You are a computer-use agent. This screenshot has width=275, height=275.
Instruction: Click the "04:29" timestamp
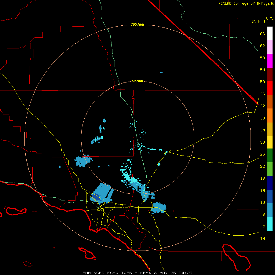(x=185, y=273)
